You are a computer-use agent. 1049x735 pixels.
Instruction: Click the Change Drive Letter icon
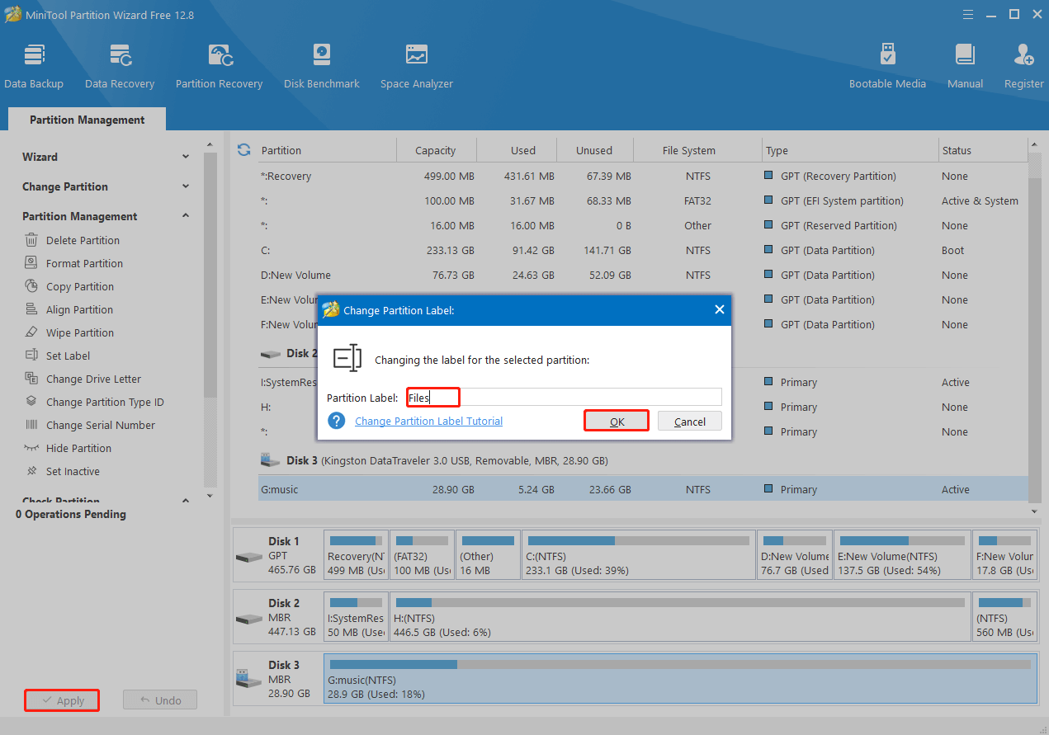31,379
